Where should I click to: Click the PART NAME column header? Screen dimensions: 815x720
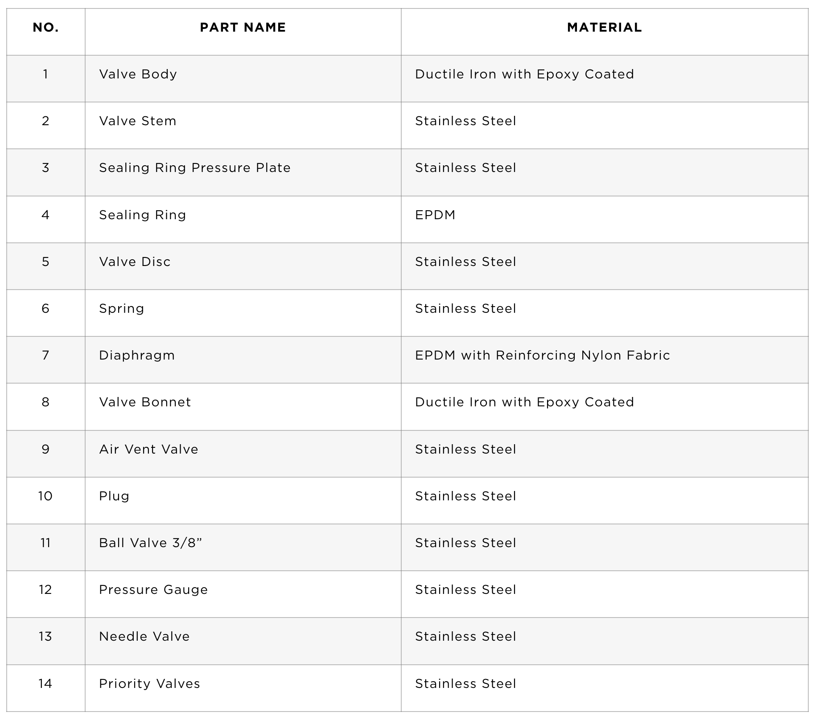[243, 28]
